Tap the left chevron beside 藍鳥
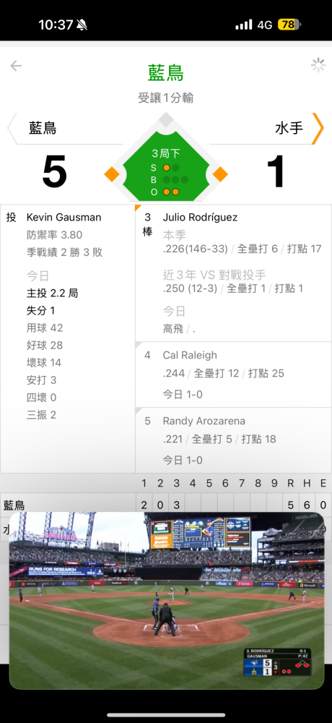The width and height of the screenshot is (332, 723). coord(12,128)
